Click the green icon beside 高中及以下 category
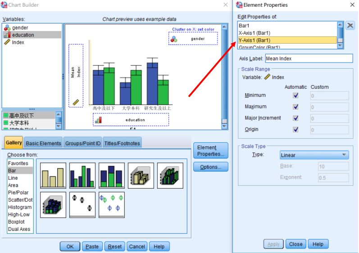This screenshot has height=253, width=359. pyautogui.click(x=6, y=116)
